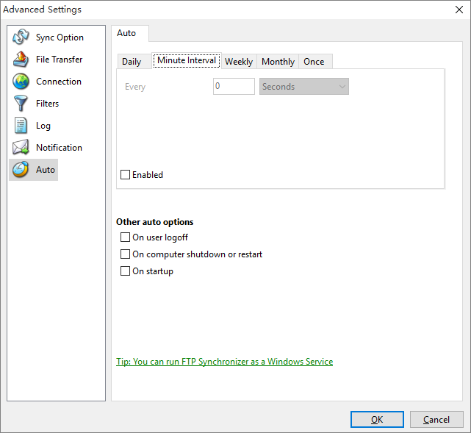This screenshot has height=433, width=471.
Task: Select the Auto label in sidebar
Action: point(46,170)
